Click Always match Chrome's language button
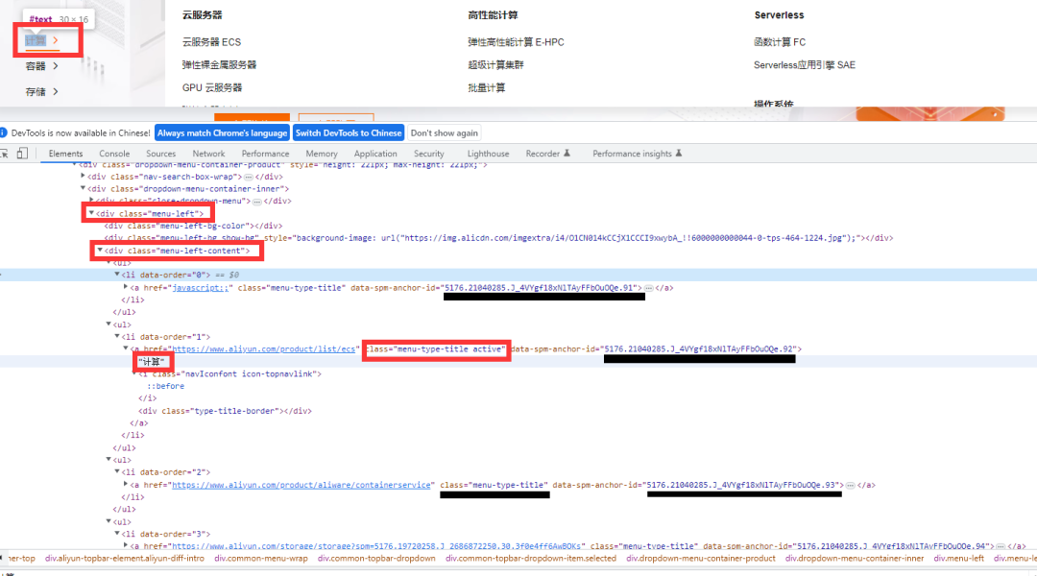The width and height of the screenshot is (1037, 576). pyautogui.click(x=222, y=132)
